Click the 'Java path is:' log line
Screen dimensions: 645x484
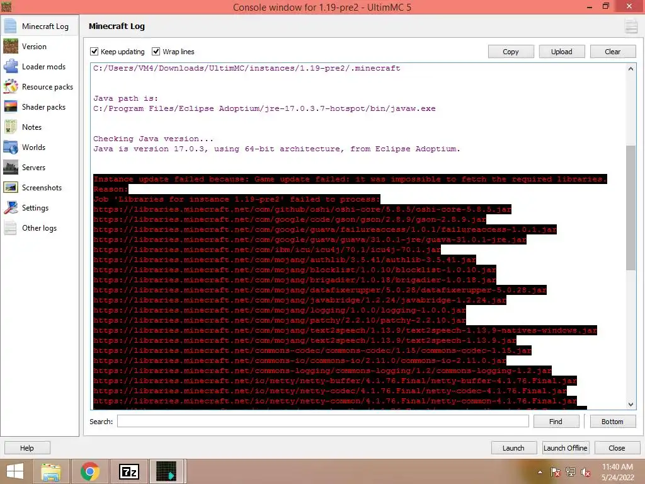click(125, 98)
